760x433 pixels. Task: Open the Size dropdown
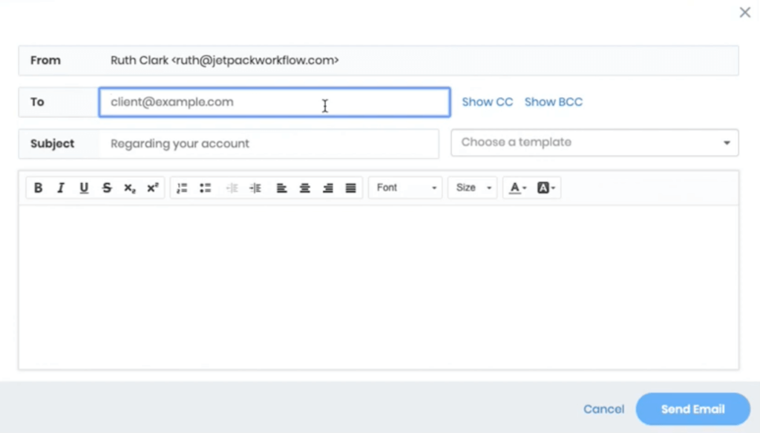click(473, 188)
